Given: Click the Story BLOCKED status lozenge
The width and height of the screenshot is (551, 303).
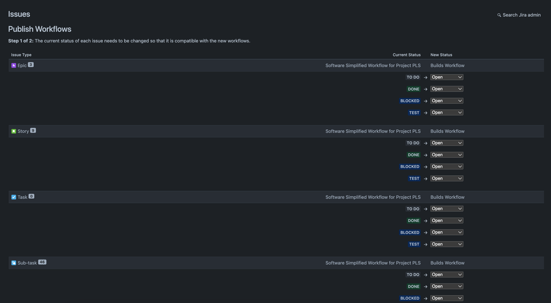Looking at the screenshot, I should tap(410, 167).
